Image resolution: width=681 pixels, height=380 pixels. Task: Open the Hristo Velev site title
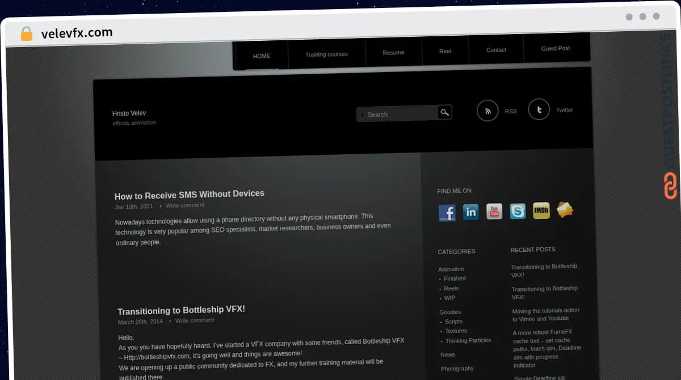pos(129,113)
